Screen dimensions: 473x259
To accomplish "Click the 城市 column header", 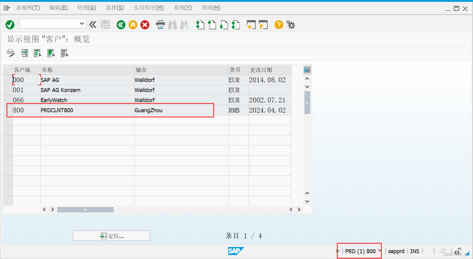I will (181, 70).
